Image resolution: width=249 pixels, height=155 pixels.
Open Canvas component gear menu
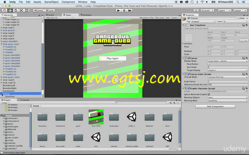click(247, 58)
